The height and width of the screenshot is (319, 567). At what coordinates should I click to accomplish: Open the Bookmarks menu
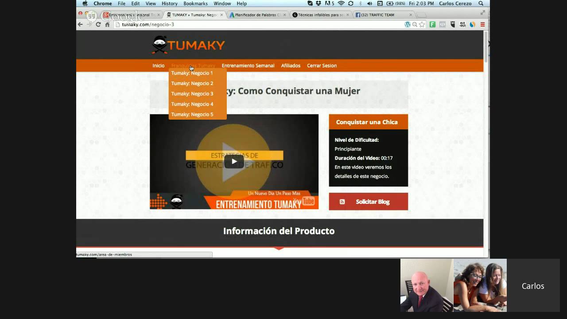pyautogui.click(x=195, y=3)
